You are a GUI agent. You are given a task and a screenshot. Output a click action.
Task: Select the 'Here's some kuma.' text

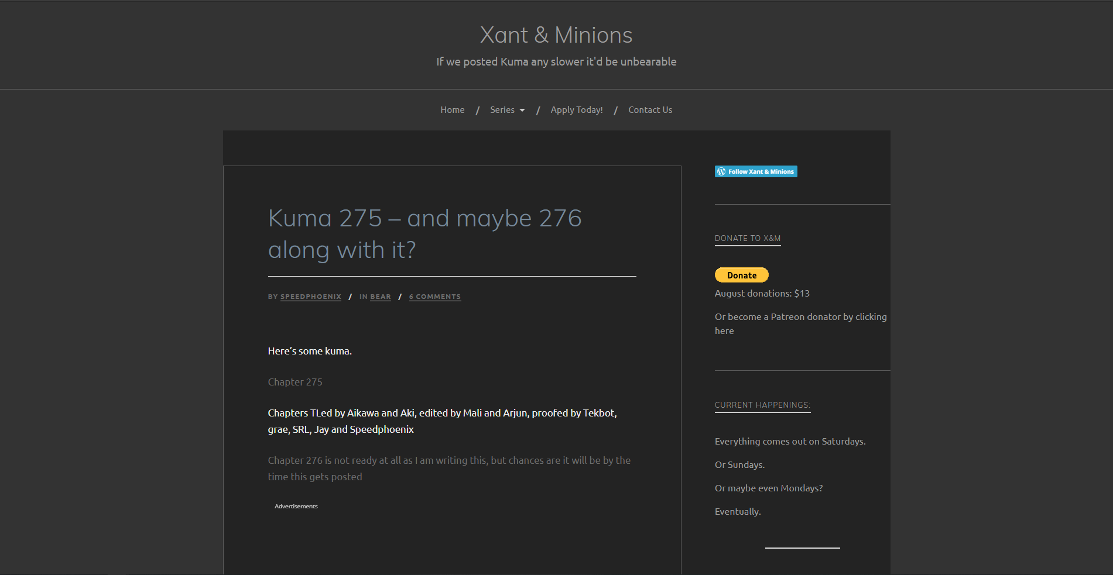(310, 351)
